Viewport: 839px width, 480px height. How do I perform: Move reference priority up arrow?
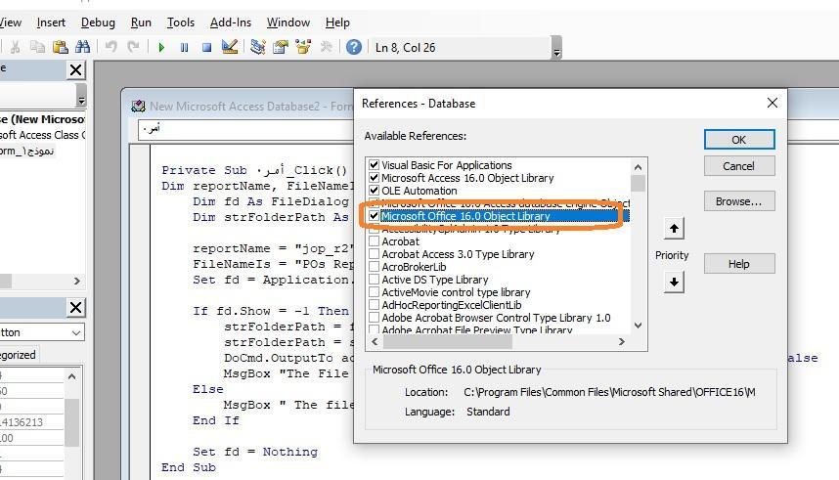click(x=674, y=229)
